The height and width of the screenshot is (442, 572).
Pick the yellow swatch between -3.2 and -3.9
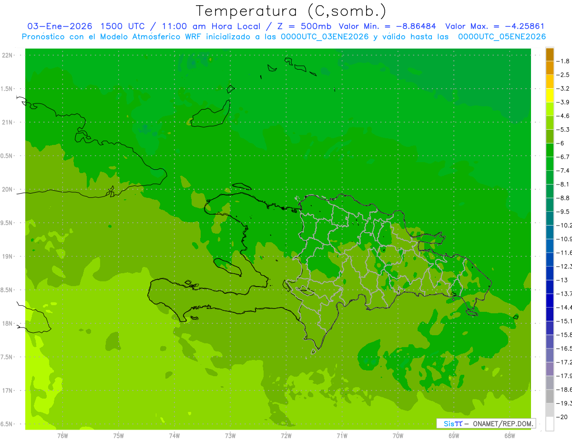point(550,95)
